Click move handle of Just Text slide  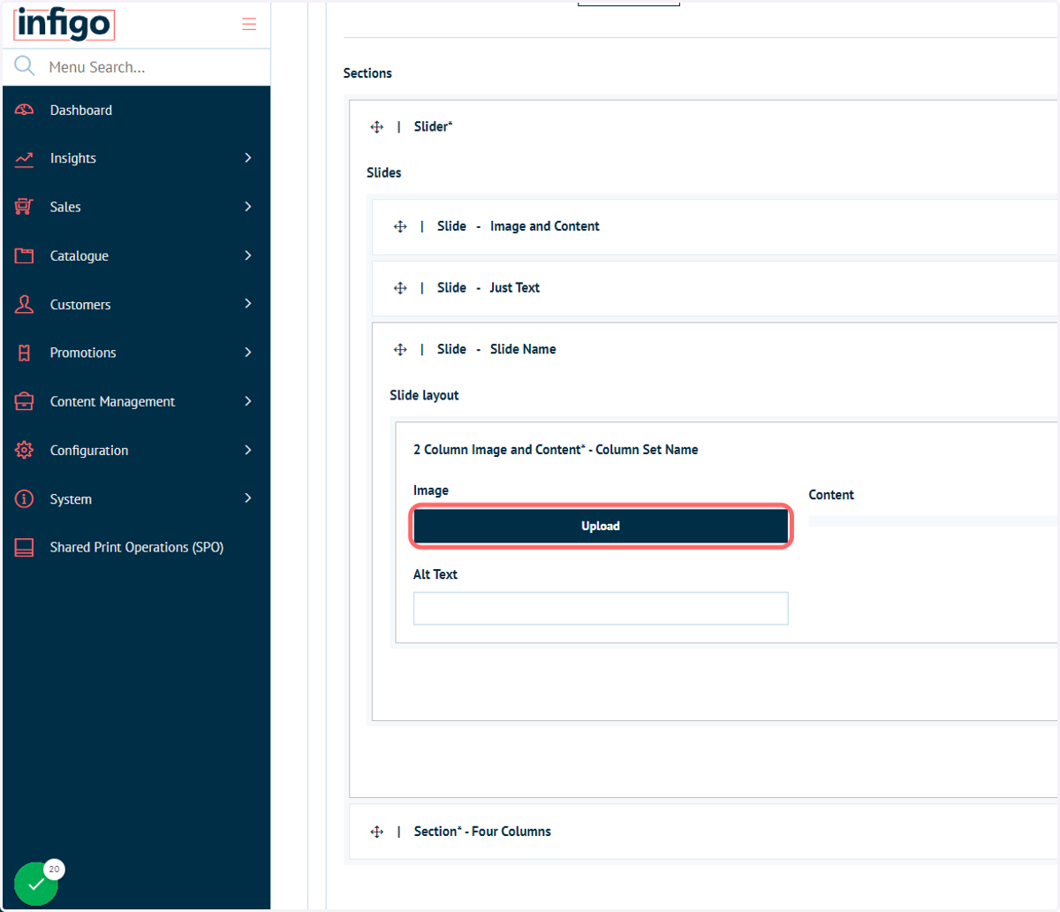[400, 288]
